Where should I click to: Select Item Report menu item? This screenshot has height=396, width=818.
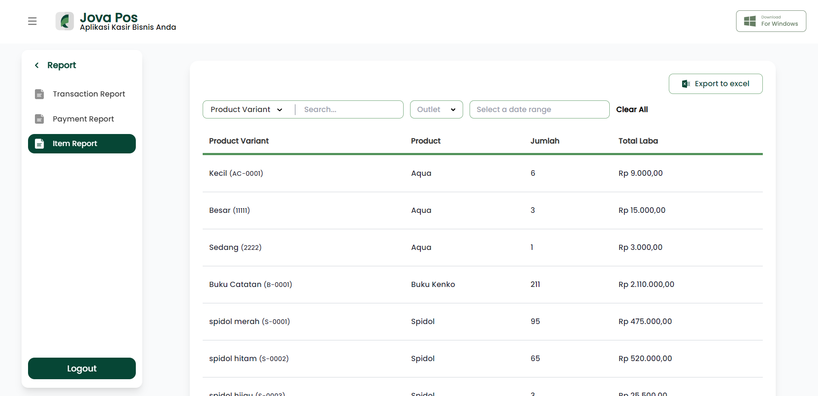(x=82, y=143)
